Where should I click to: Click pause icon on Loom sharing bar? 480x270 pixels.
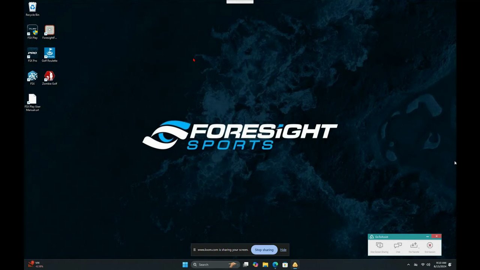[194, 250]
